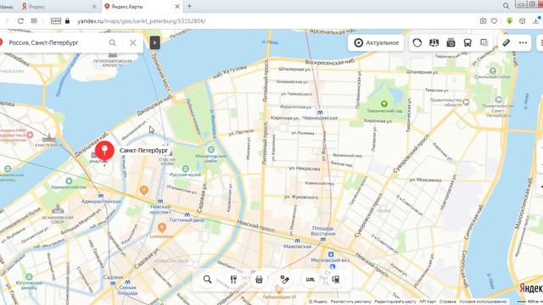Click the Михайловский замок marker icon
The image size is (543, 305).
(211, 150)
